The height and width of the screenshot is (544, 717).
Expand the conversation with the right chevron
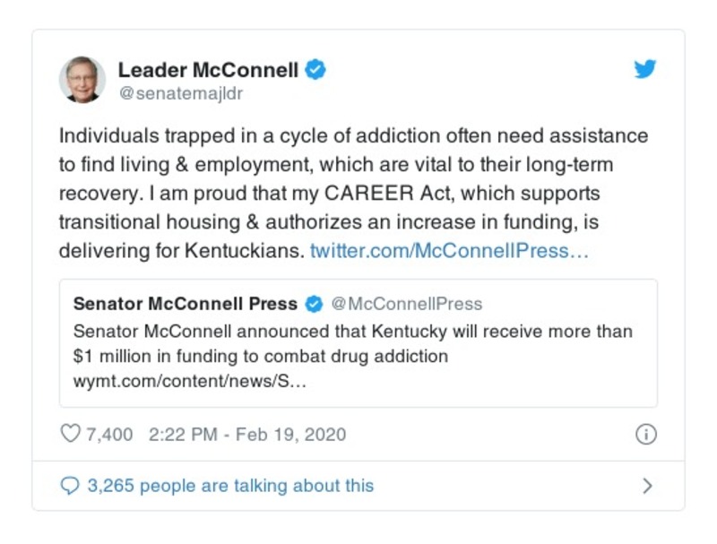point(647,486)
